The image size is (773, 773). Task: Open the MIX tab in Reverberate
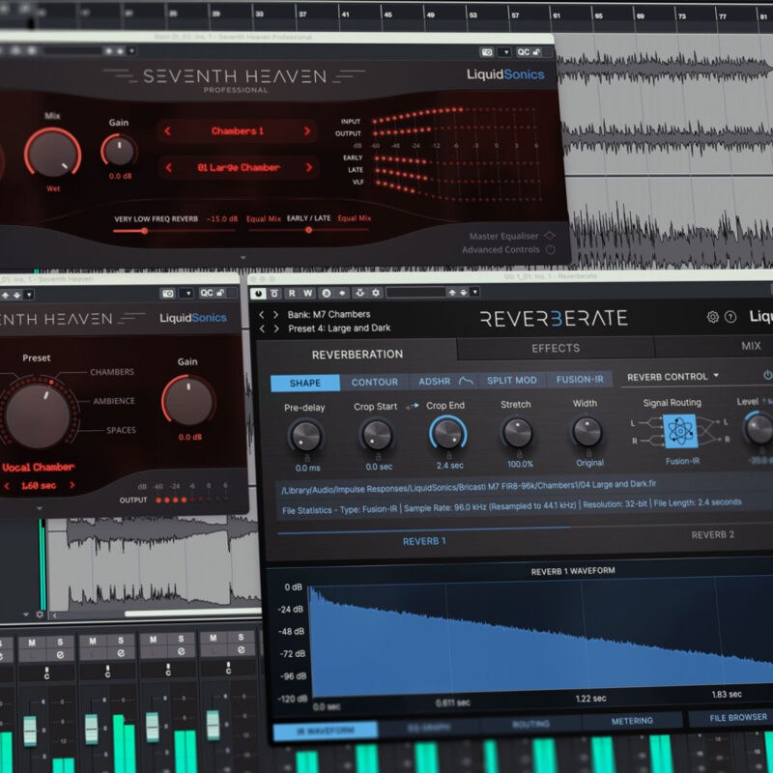[751, 346]
